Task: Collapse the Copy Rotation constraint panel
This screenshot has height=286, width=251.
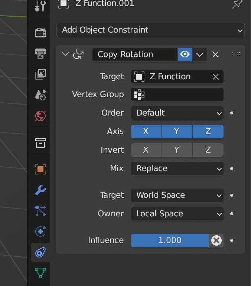Action: pos(65,54)
